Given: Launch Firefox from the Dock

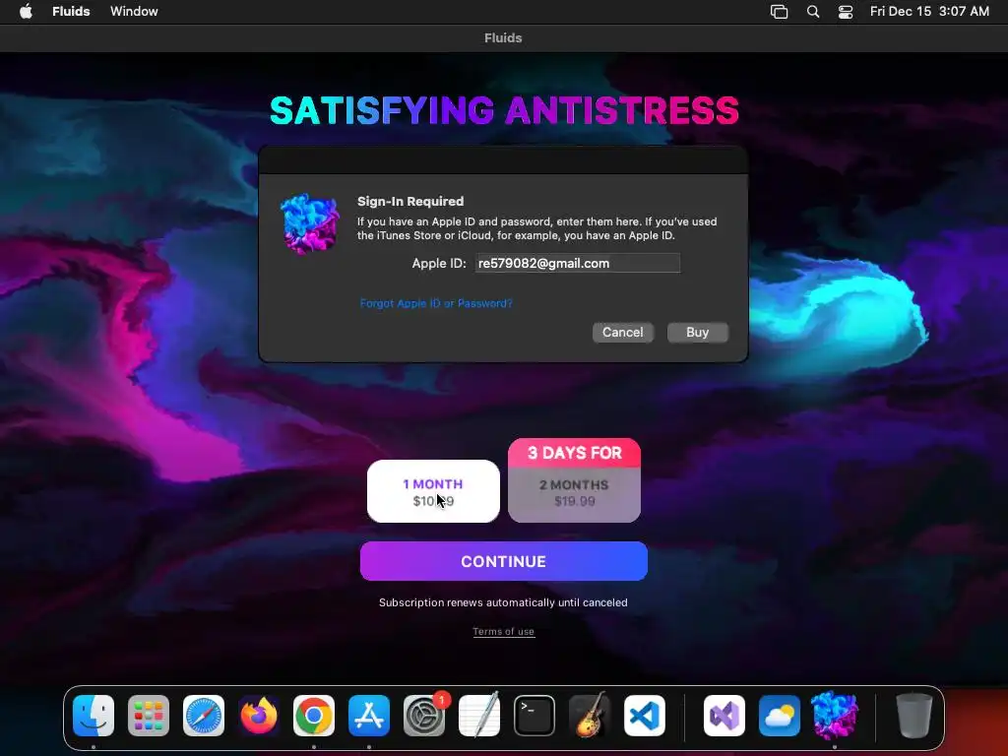Looking at the screenshot, I should [x=259, y=716].
